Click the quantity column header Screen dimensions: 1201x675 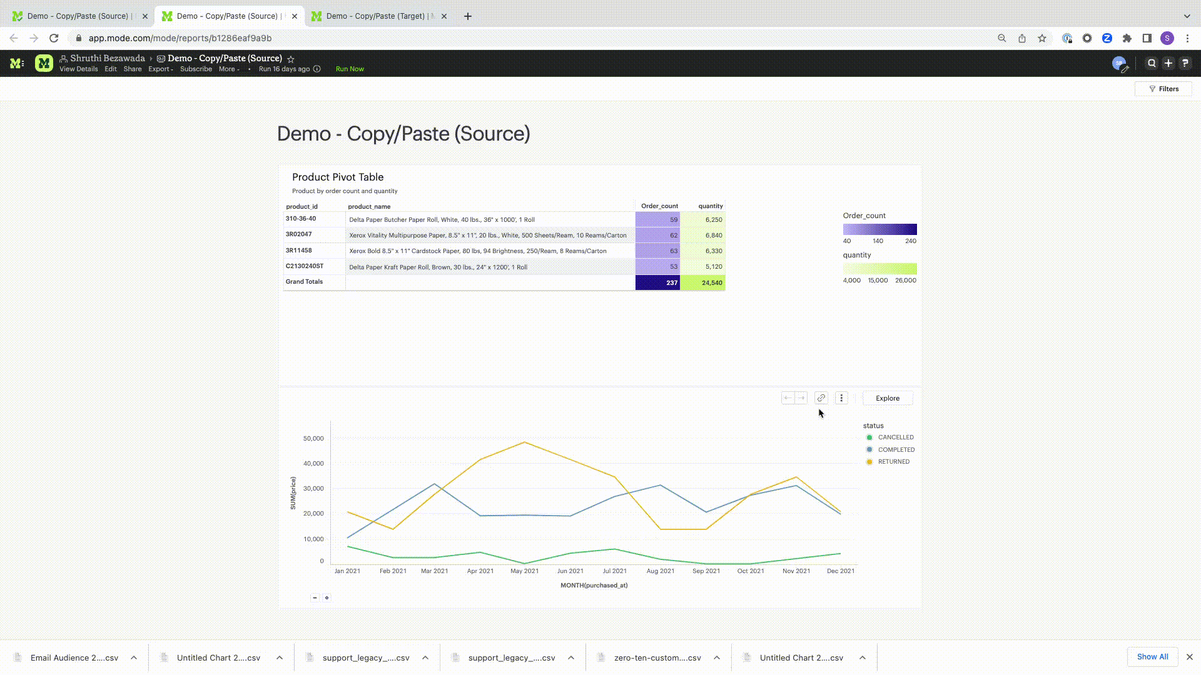pos(711,206)
